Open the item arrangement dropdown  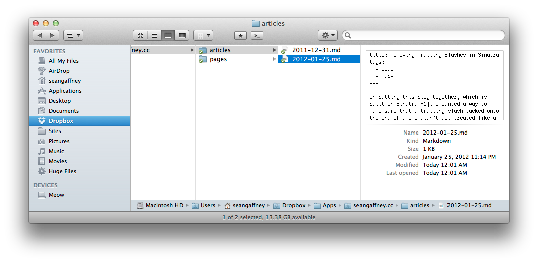tap(203, 35)
